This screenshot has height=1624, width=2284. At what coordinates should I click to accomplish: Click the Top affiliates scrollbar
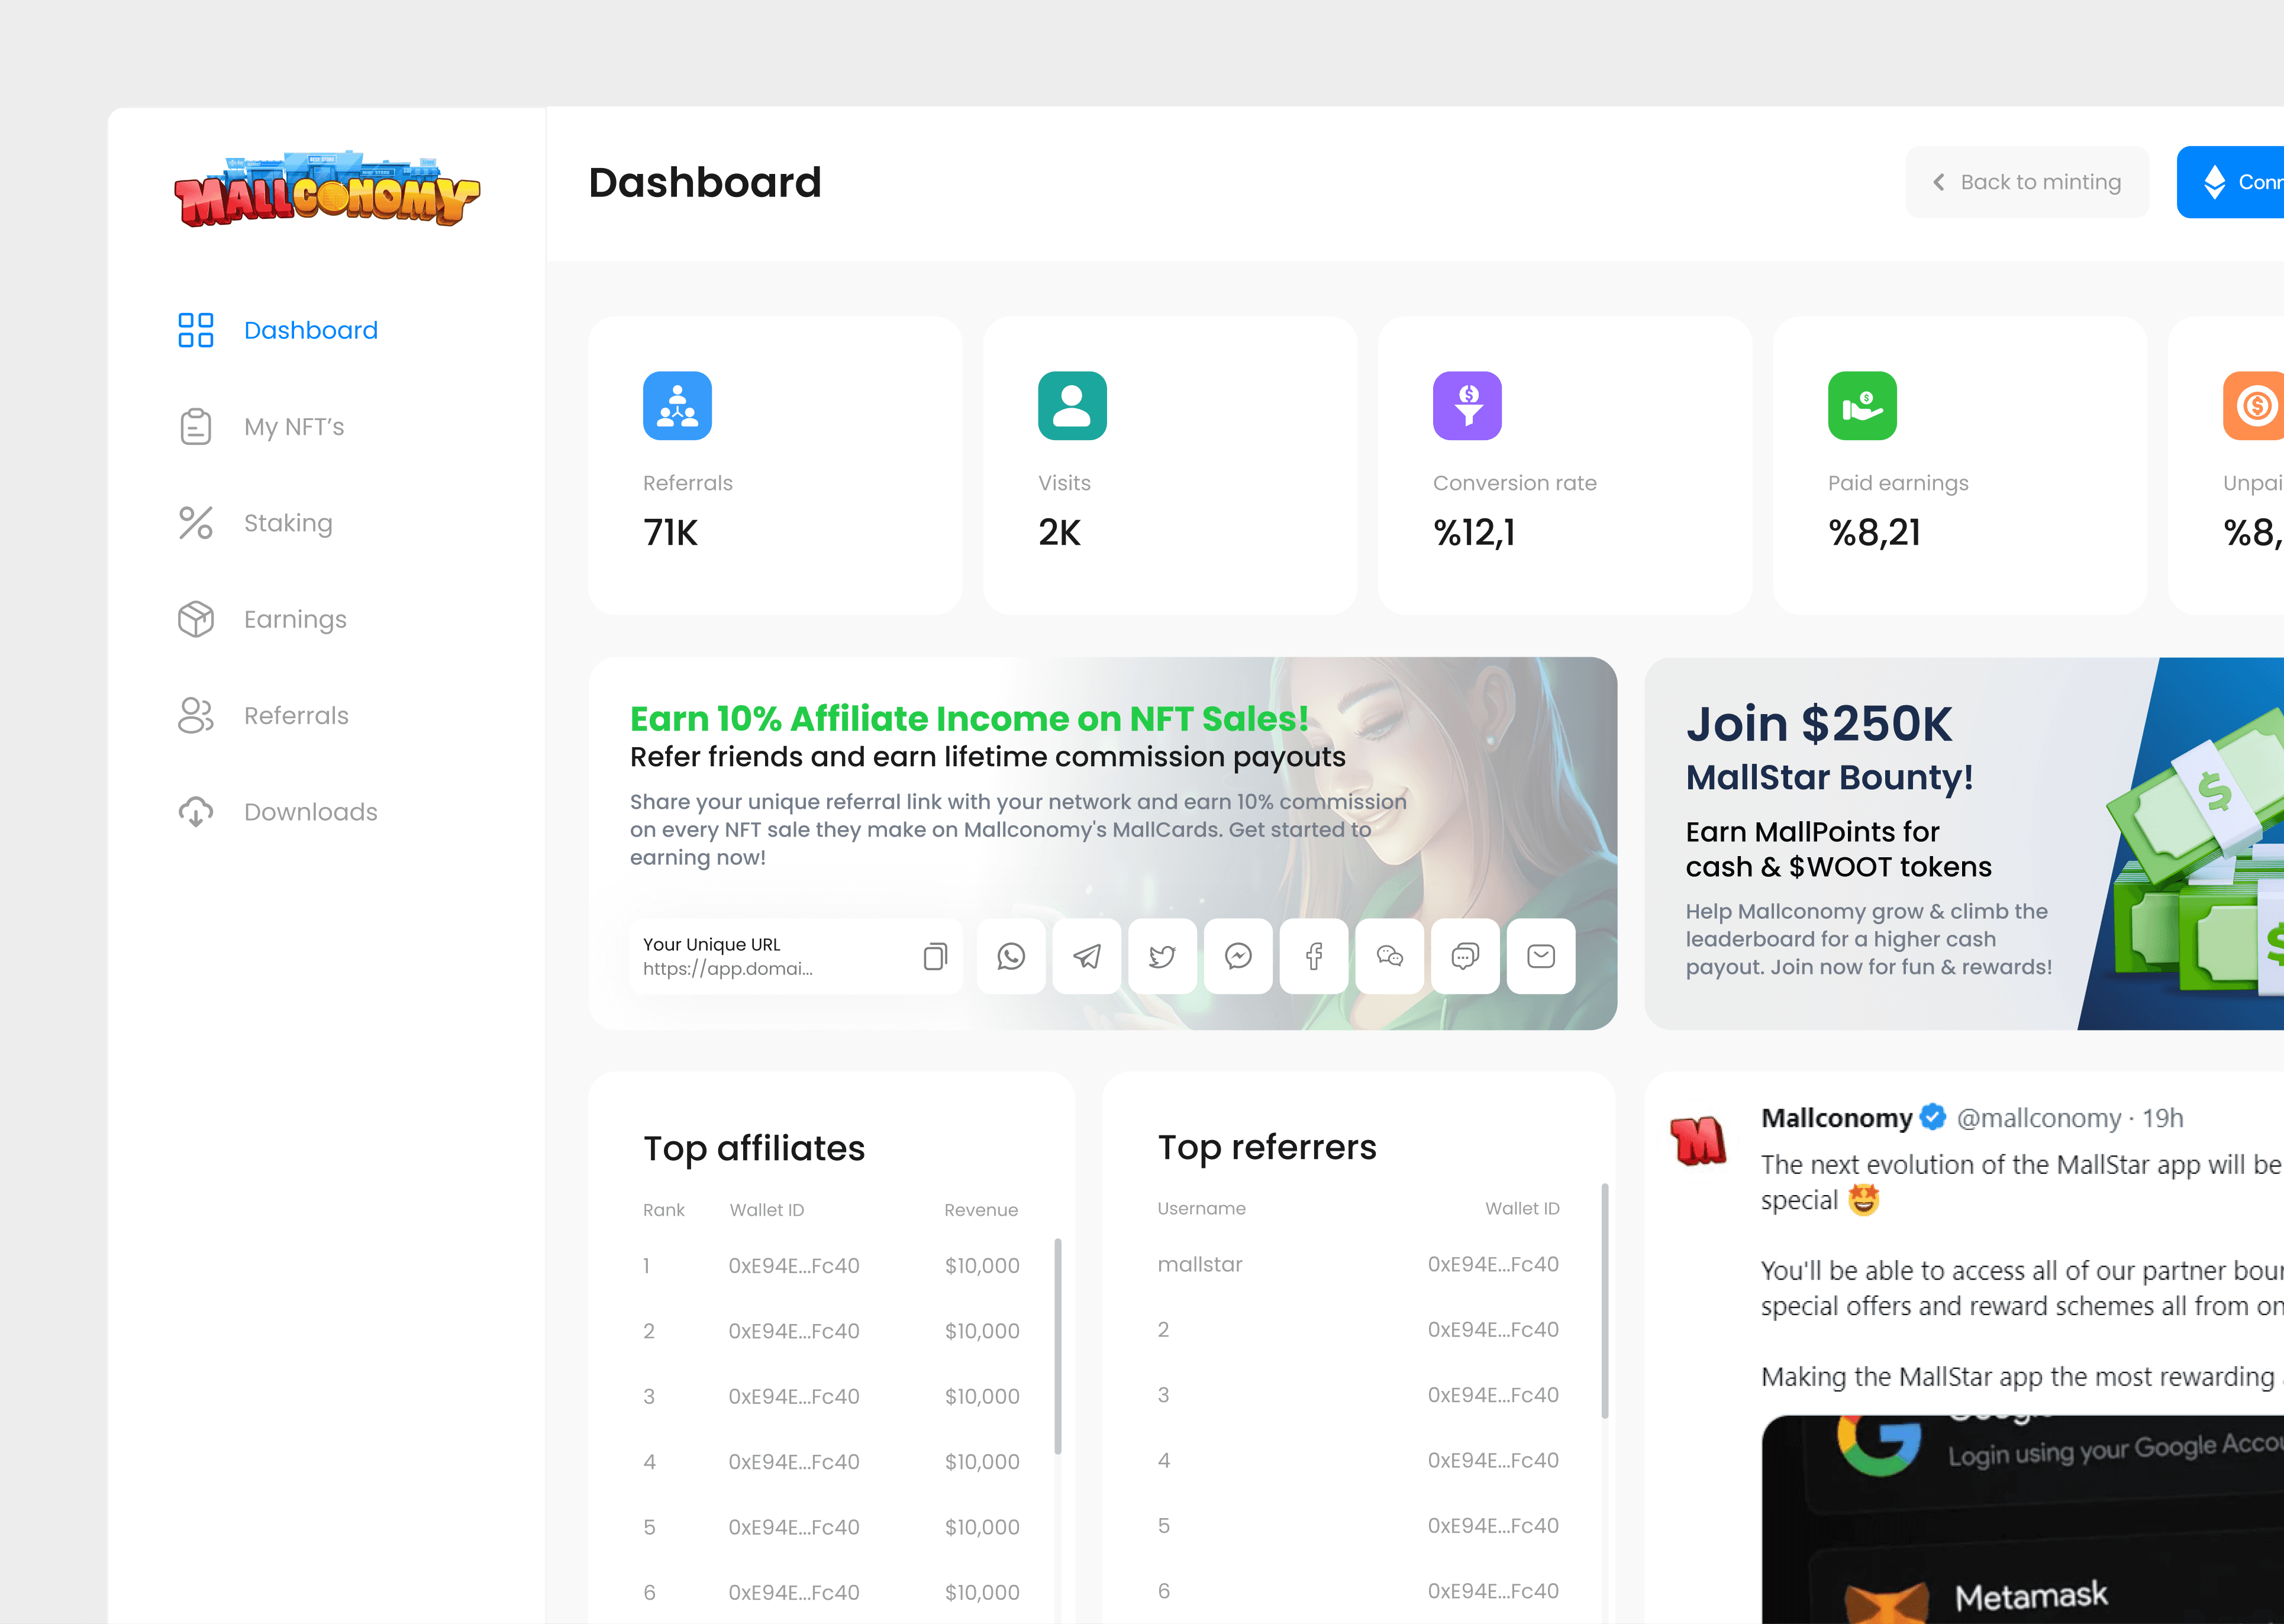pos(1057,1345)
